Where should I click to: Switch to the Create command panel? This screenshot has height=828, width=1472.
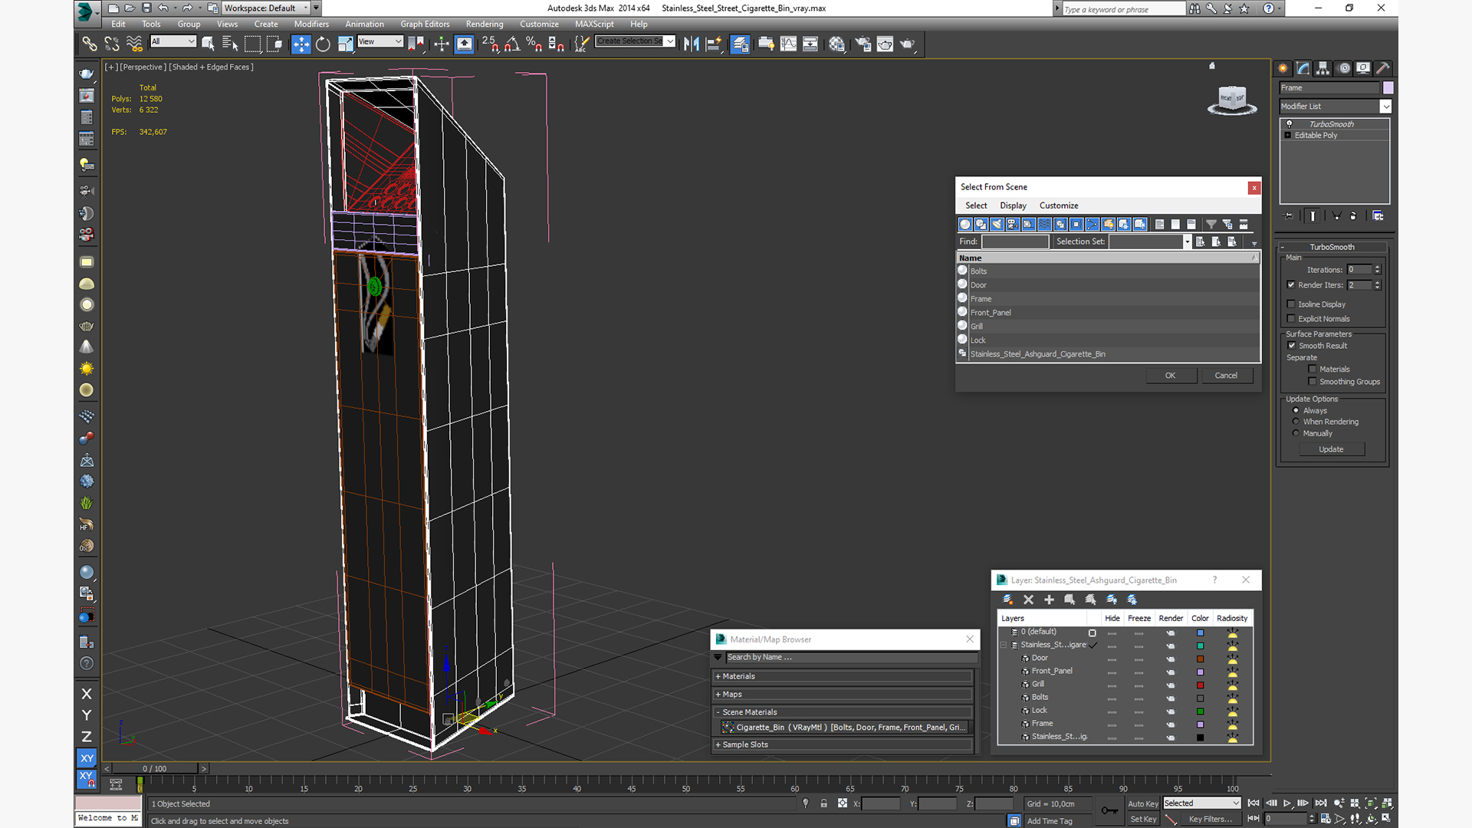click(x=1283, y=68)
